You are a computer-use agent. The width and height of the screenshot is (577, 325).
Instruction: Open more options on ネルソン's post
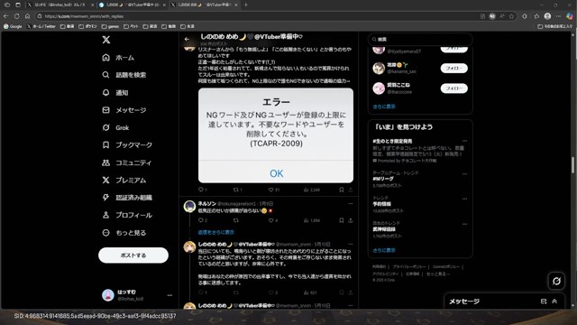point(351,203)
